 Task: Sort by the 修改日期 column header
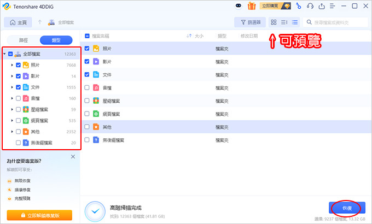click(x=249, y=36)
